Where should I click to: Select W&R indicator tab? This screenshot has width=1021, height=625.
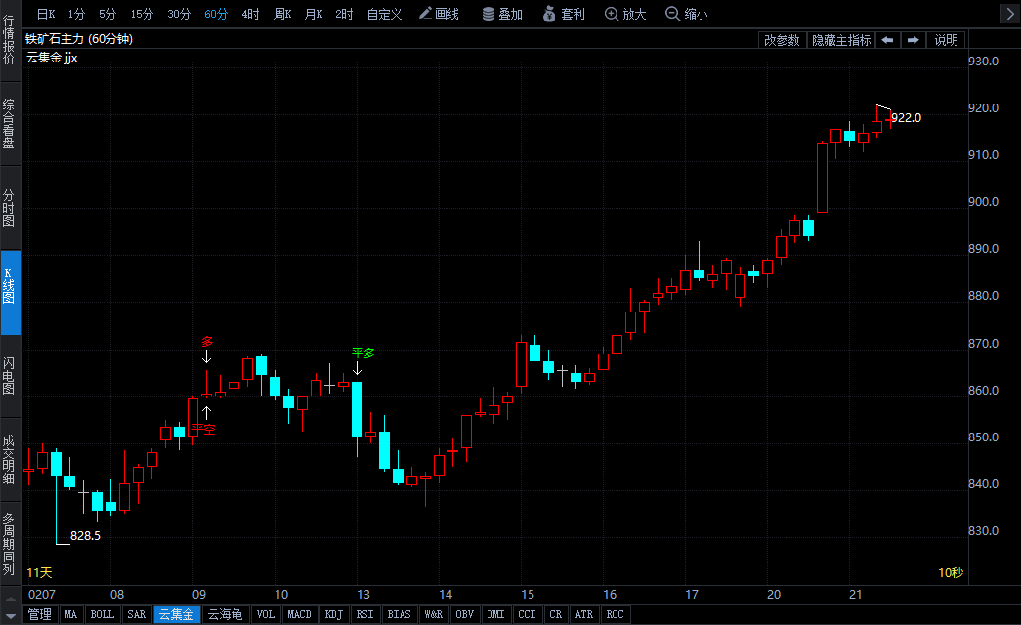click(434, 614)
